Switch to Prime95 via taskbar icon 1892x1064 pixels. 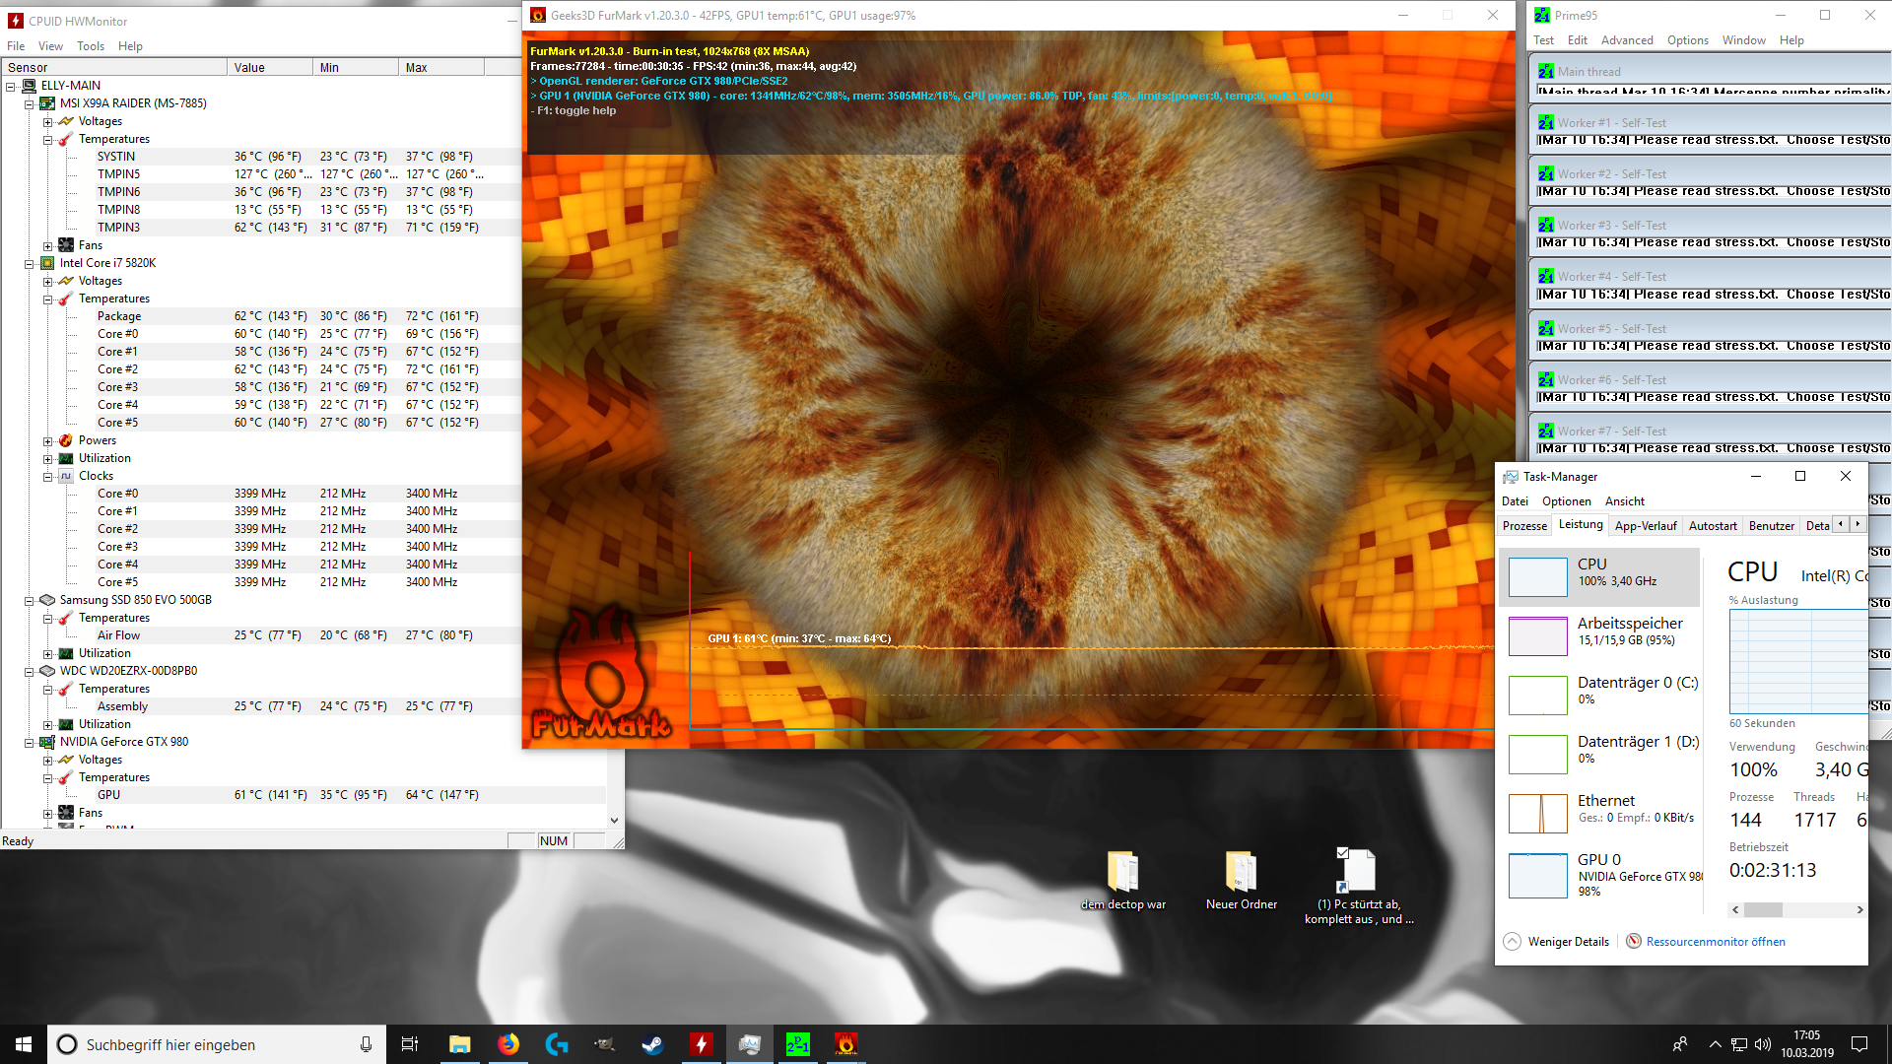(x=797, y=1044)
